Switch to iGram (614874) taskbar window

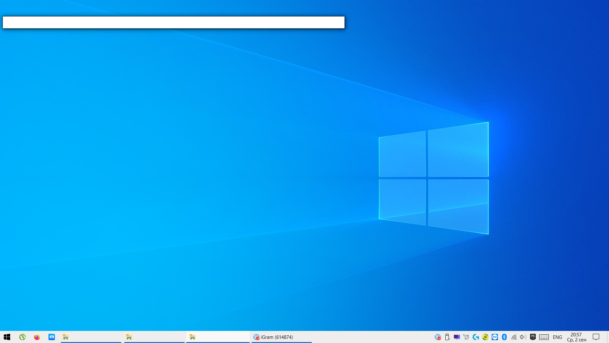click(281, 337)
